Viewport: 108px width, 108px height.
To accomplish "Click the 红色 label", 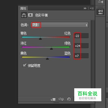I will 67,33.
